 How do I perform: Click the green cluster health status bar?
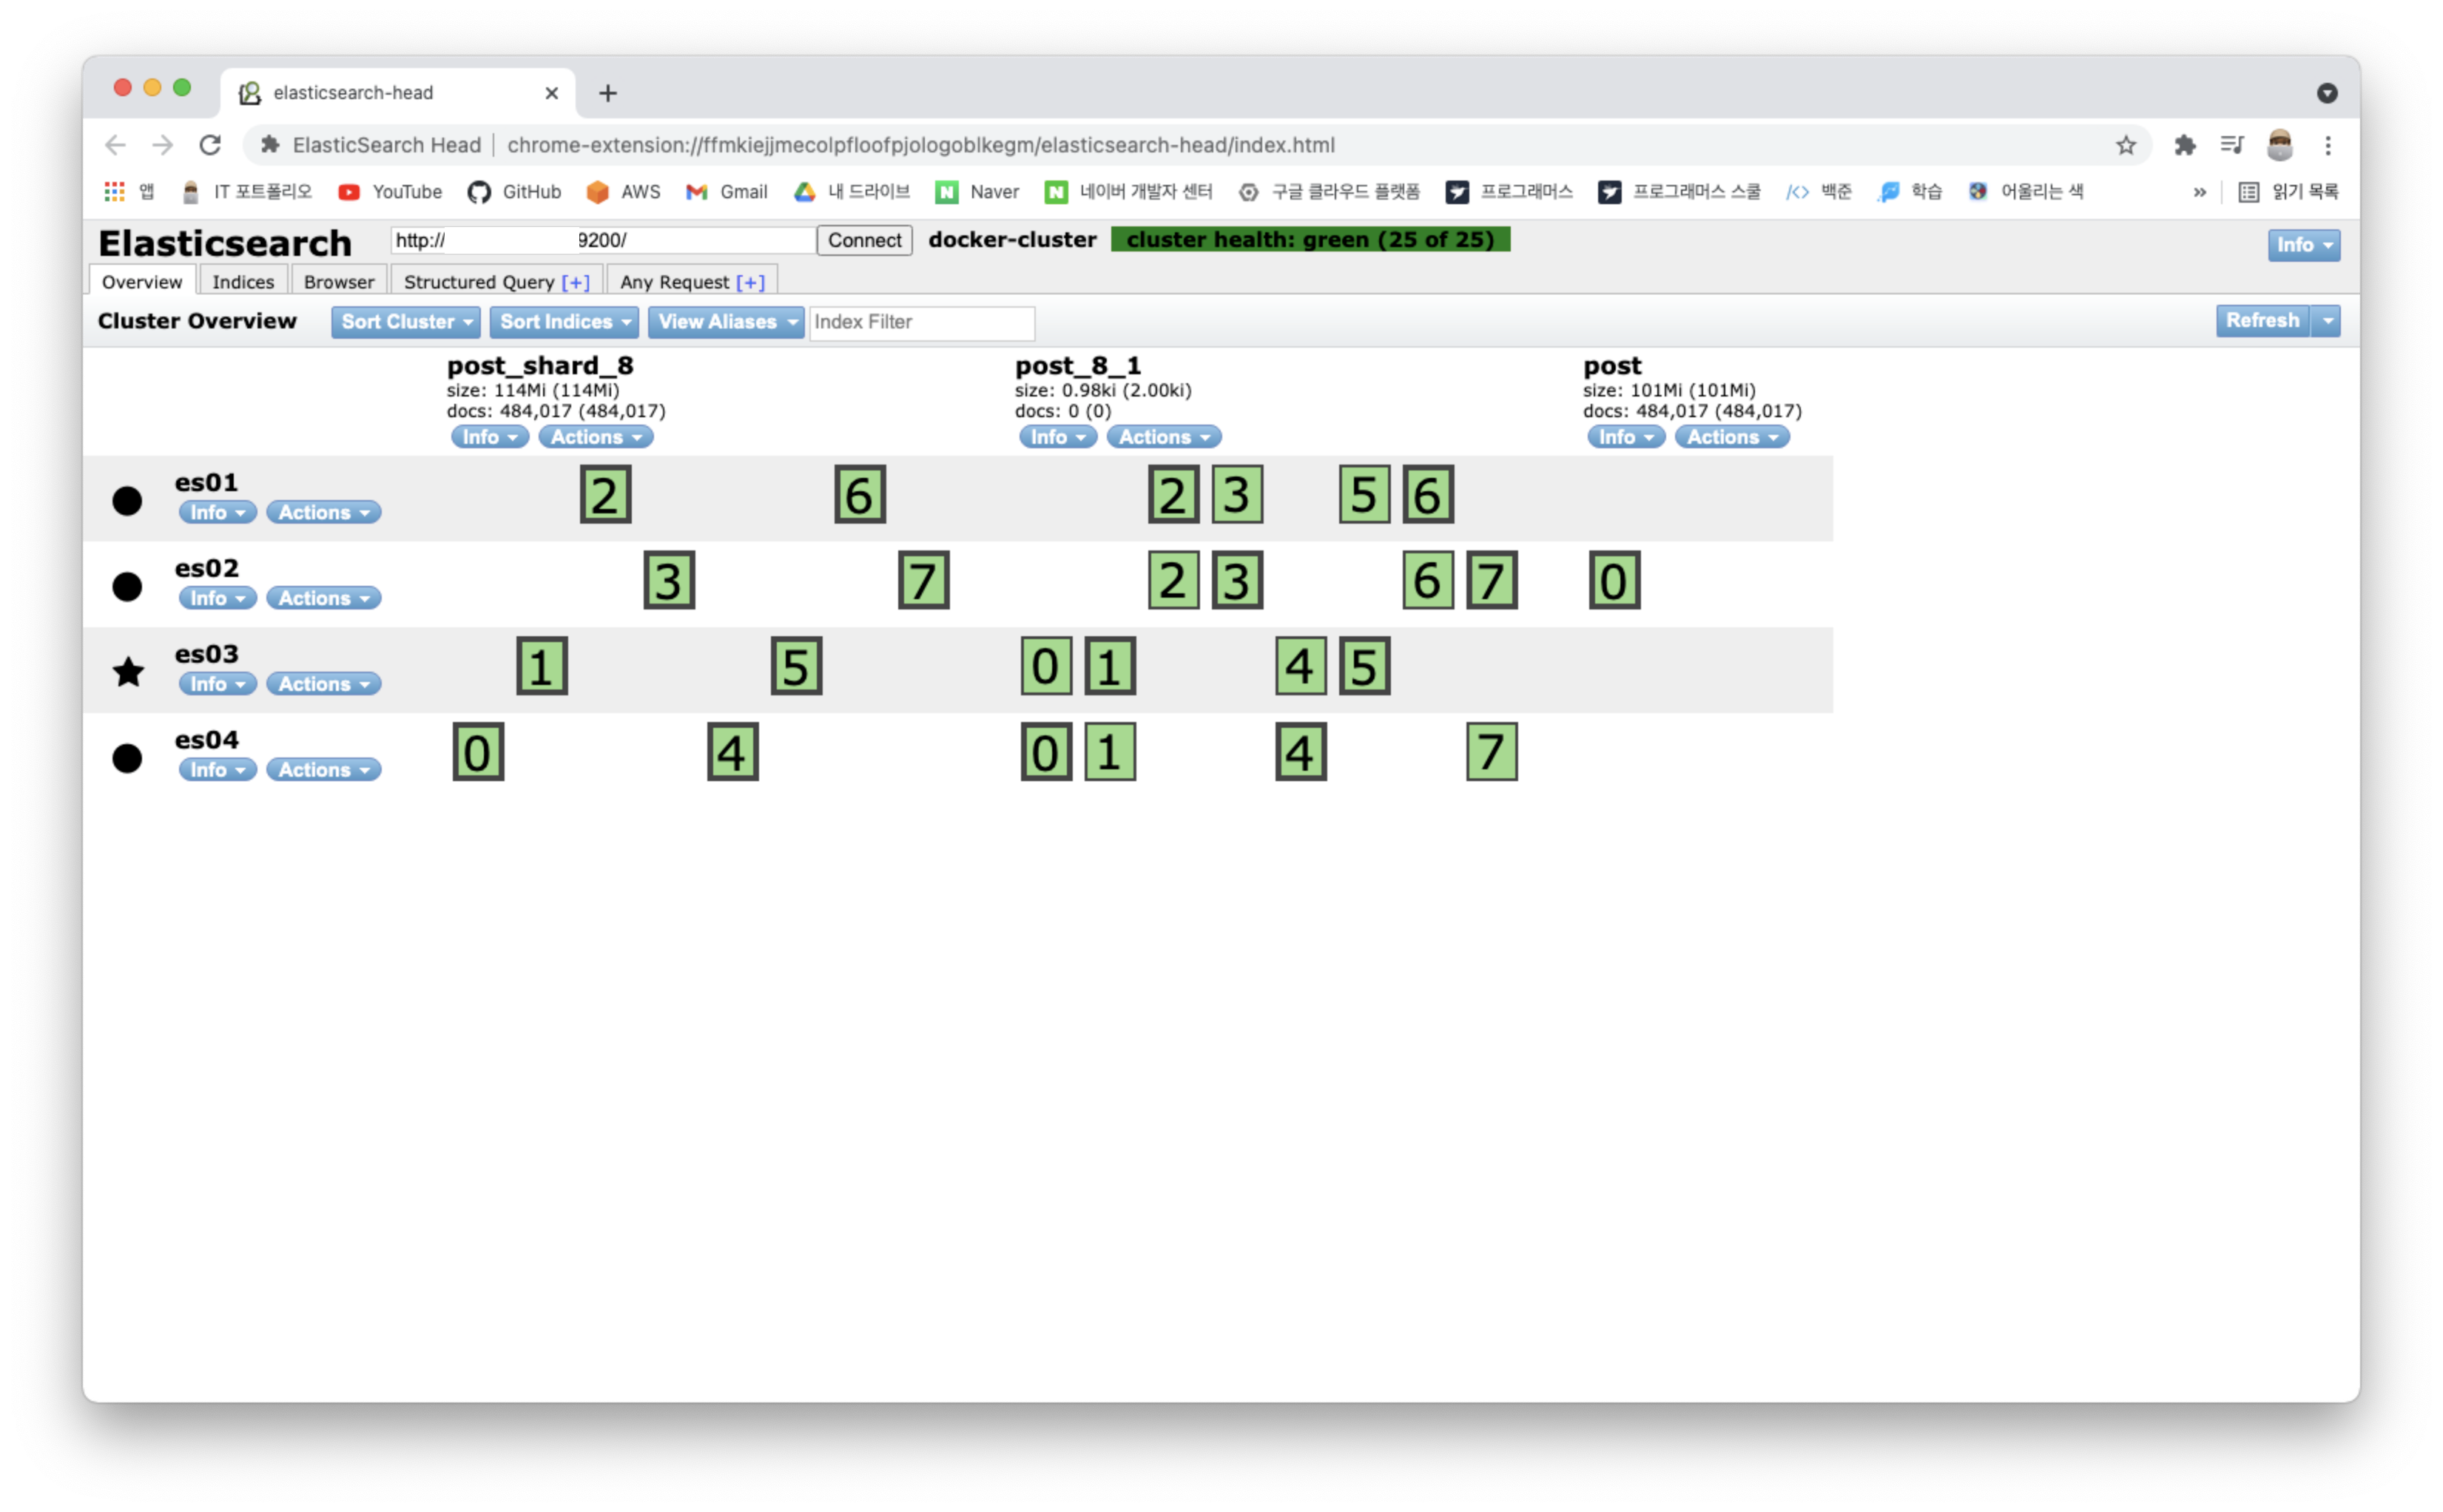(1310, 240)
